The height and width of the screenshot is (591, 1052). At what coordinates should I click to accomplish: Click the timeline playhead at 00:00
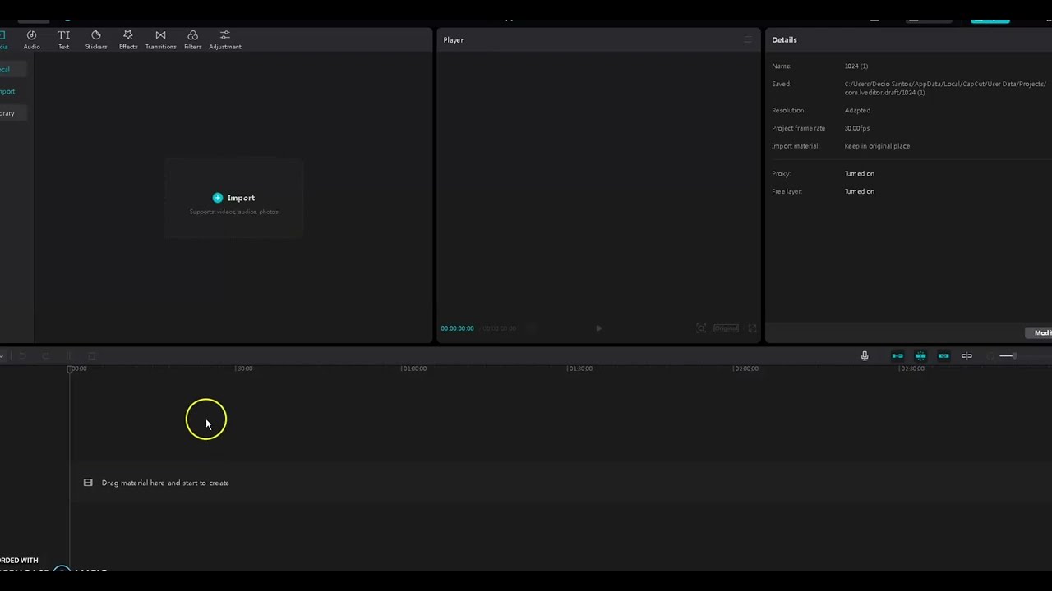coord(70,369)
